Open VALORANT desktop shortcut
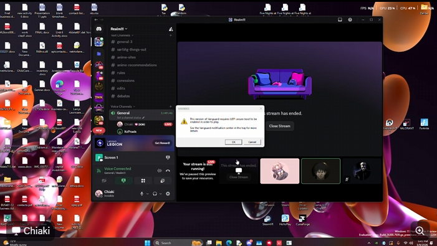437x246 pixels. [x=406, y=124]
